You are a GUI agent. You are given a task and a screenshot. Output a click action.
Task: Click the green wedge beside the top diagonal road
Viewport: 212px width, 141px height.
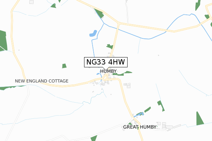coord(99,13)
